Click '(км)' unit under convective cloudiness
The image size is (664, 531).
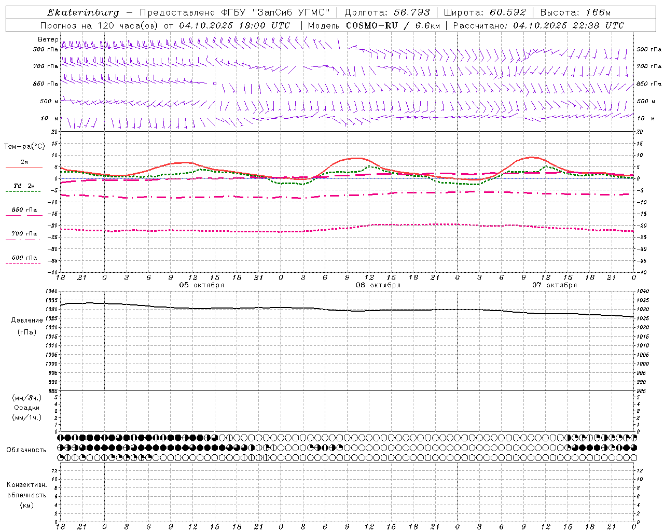coord(27,505)
